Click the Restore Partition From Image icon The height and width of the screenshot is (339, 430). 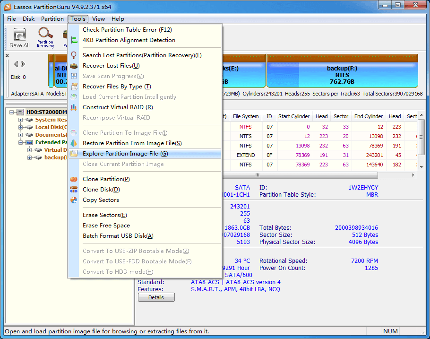74,143
